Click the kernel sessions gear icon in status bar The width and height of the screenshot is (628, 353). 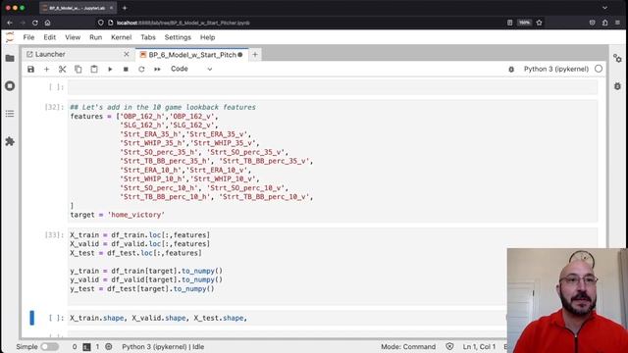109,346
